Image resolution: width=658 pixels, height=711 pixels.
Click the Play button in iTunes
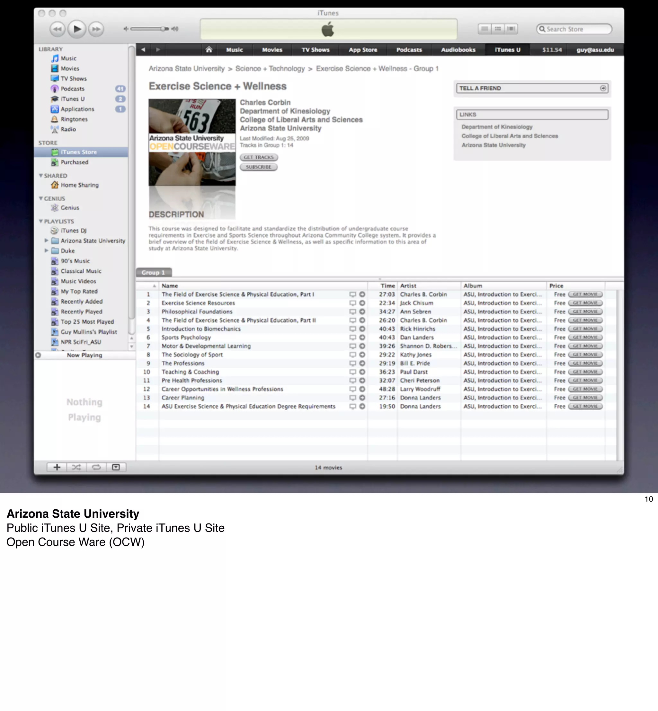(76, 29)
